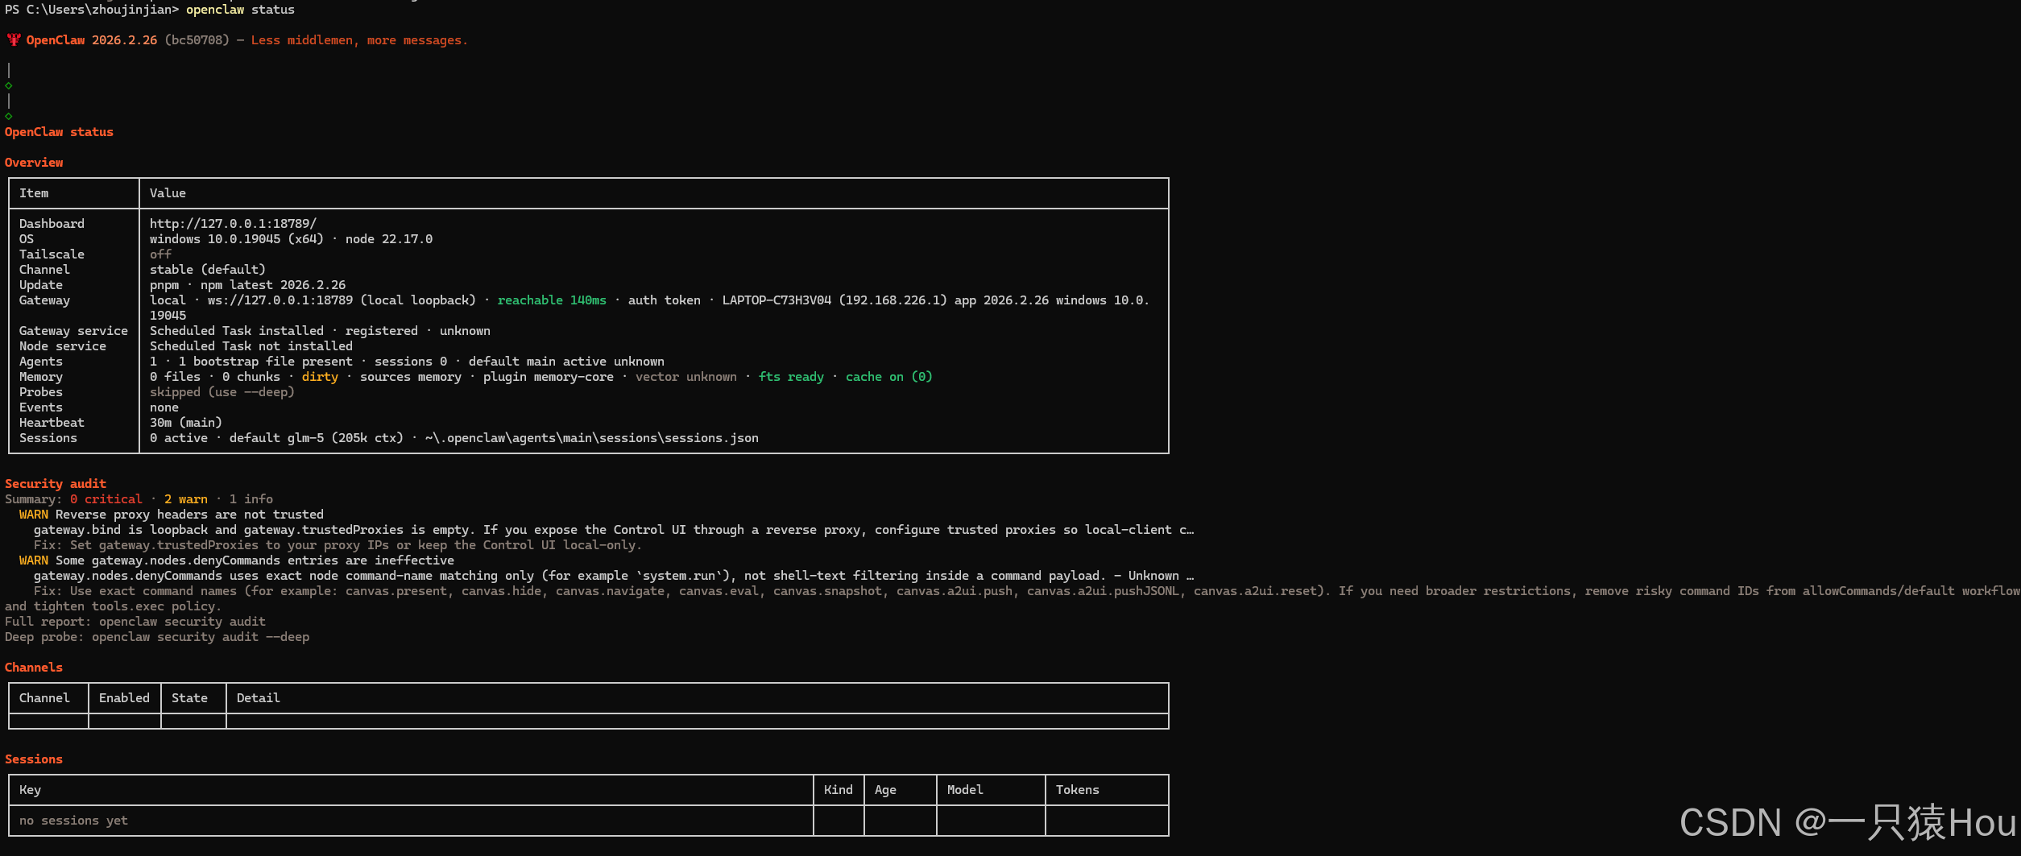Click the 'denyCommands entries are ineffective' warning
Image resolution: width=2021 pixels, height=856 pixels.
[x=237, y=560]
